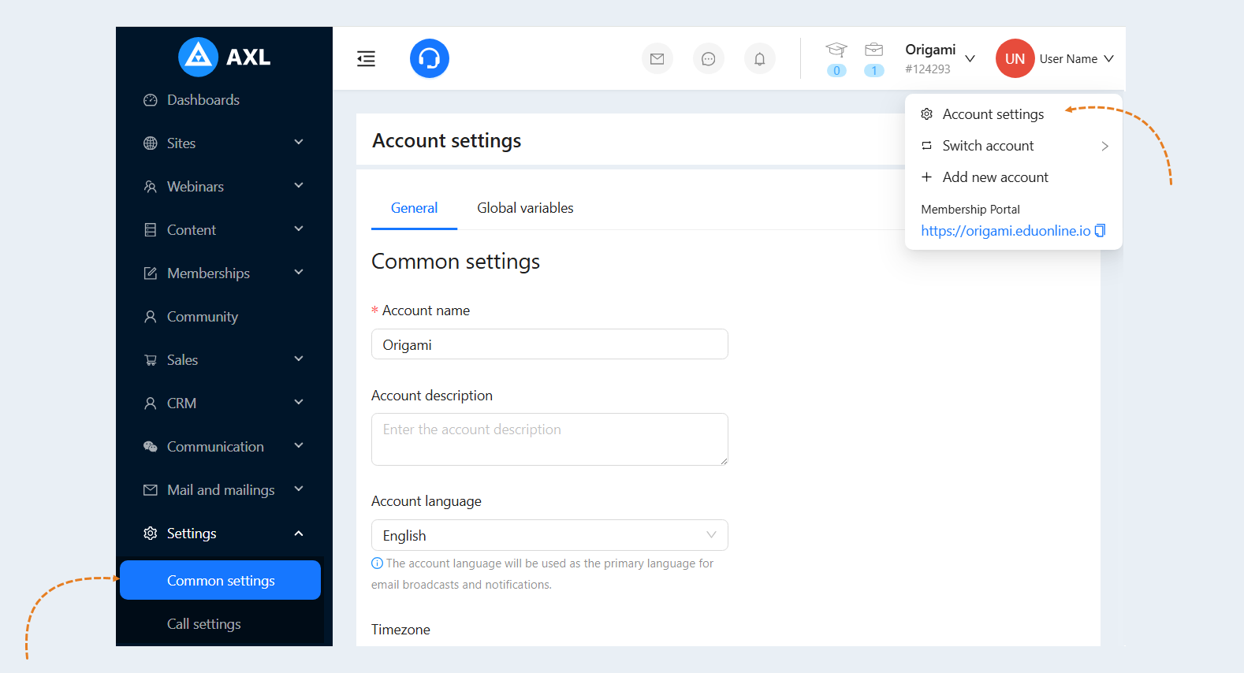Expand the Communication submenu chevron
Viewport: 1244px width, 673px height.
[x=299, y=446]
